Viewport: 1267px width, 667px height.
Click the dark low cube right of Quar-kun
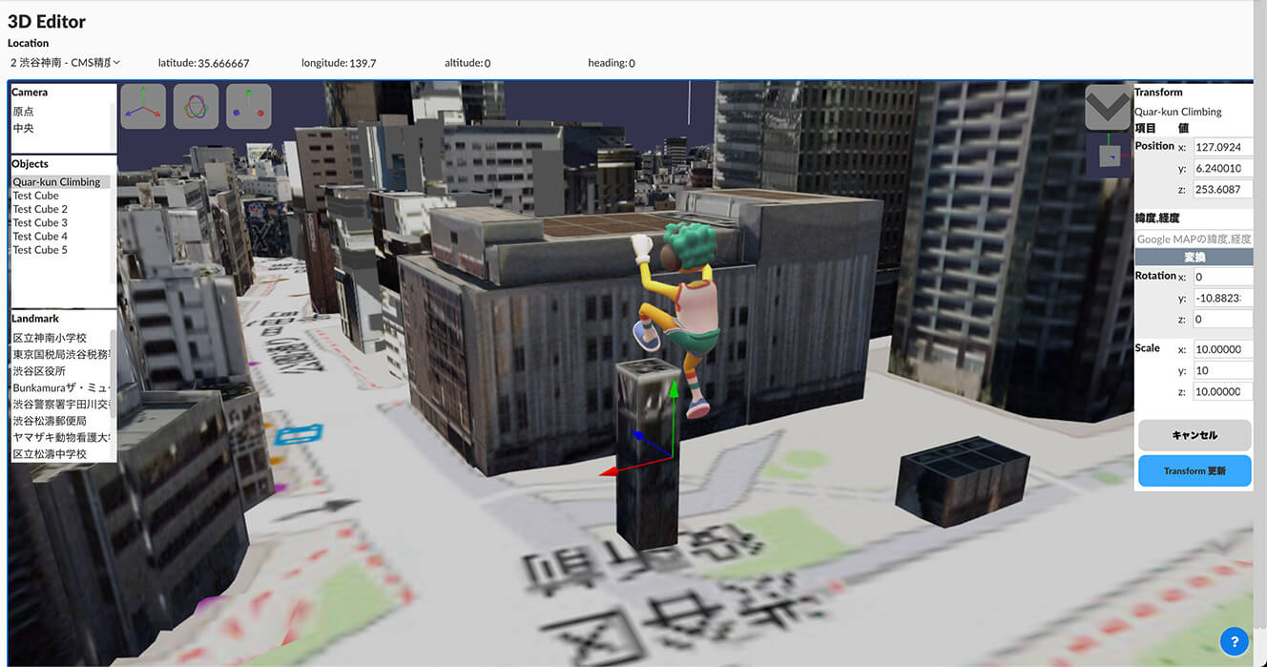click(x=964, y=482)
